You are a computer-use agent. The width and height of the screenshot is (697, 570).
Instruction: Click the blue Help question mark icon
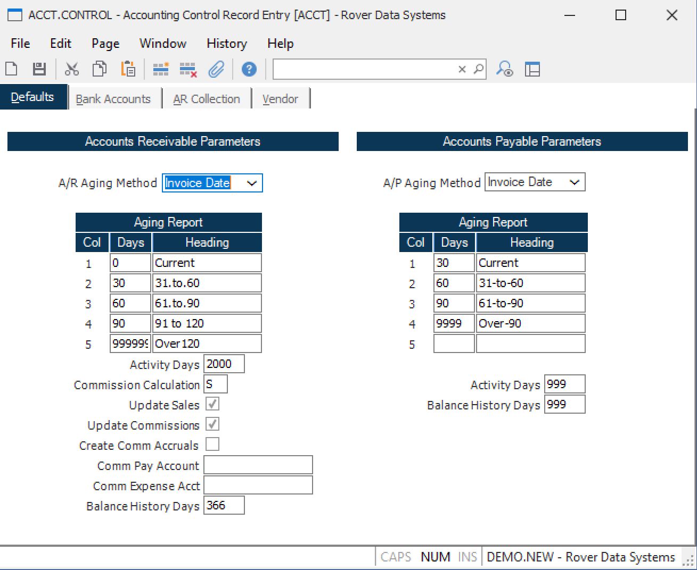tap(249, 69)
